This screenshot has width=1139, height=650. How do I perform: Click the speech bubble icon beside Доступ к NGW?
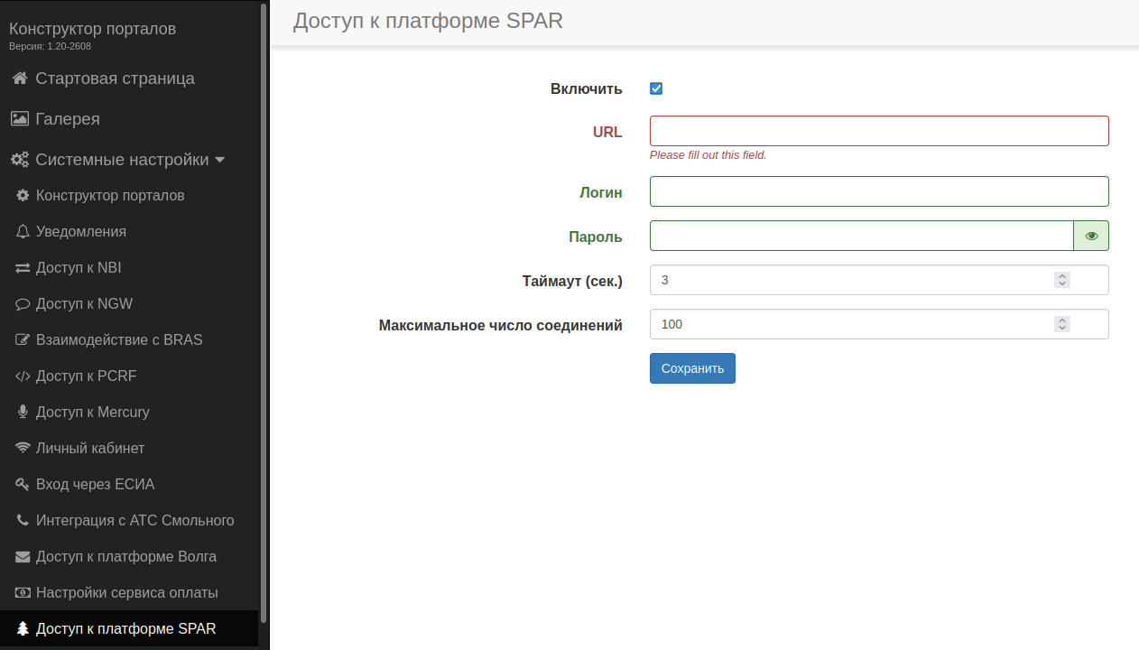pyautogui.click(x=23, y=303)
